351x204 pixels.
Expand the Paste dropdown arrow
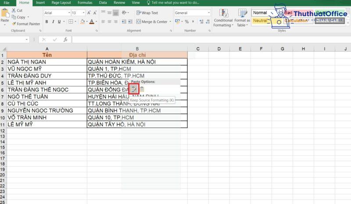pyautogui.click(x=5, y=25)
